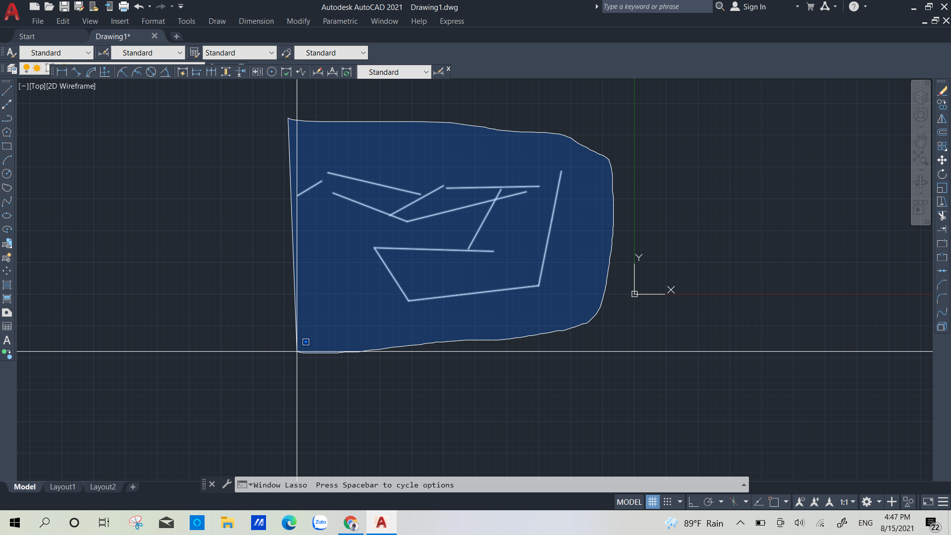Select the Ordinate dimension tool
951x535 pixels.
[105, 72]
